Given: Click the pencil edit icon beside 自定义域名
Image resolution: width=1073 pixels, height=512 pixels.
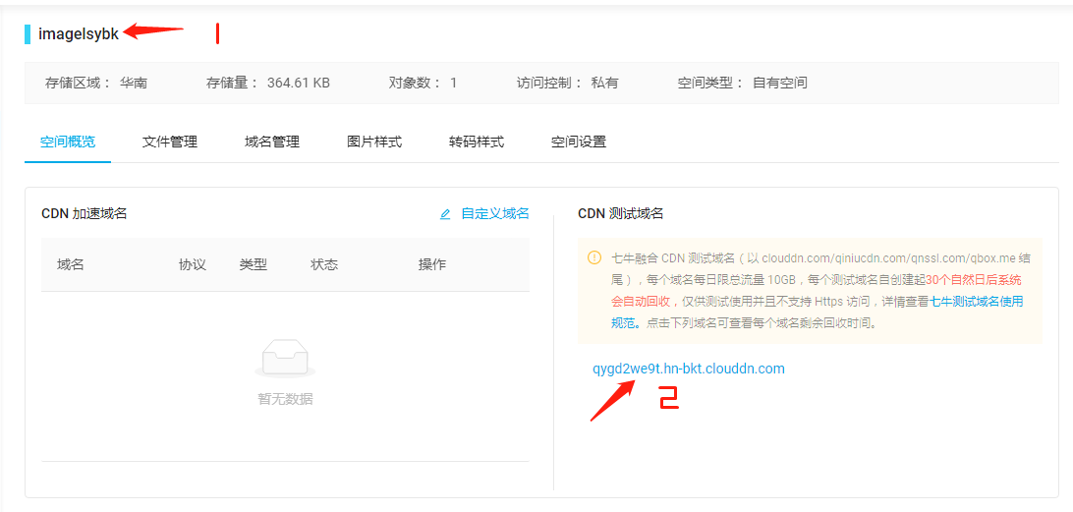Looking at the screenshot, I should pyautogui.click(x=445, y=214).
